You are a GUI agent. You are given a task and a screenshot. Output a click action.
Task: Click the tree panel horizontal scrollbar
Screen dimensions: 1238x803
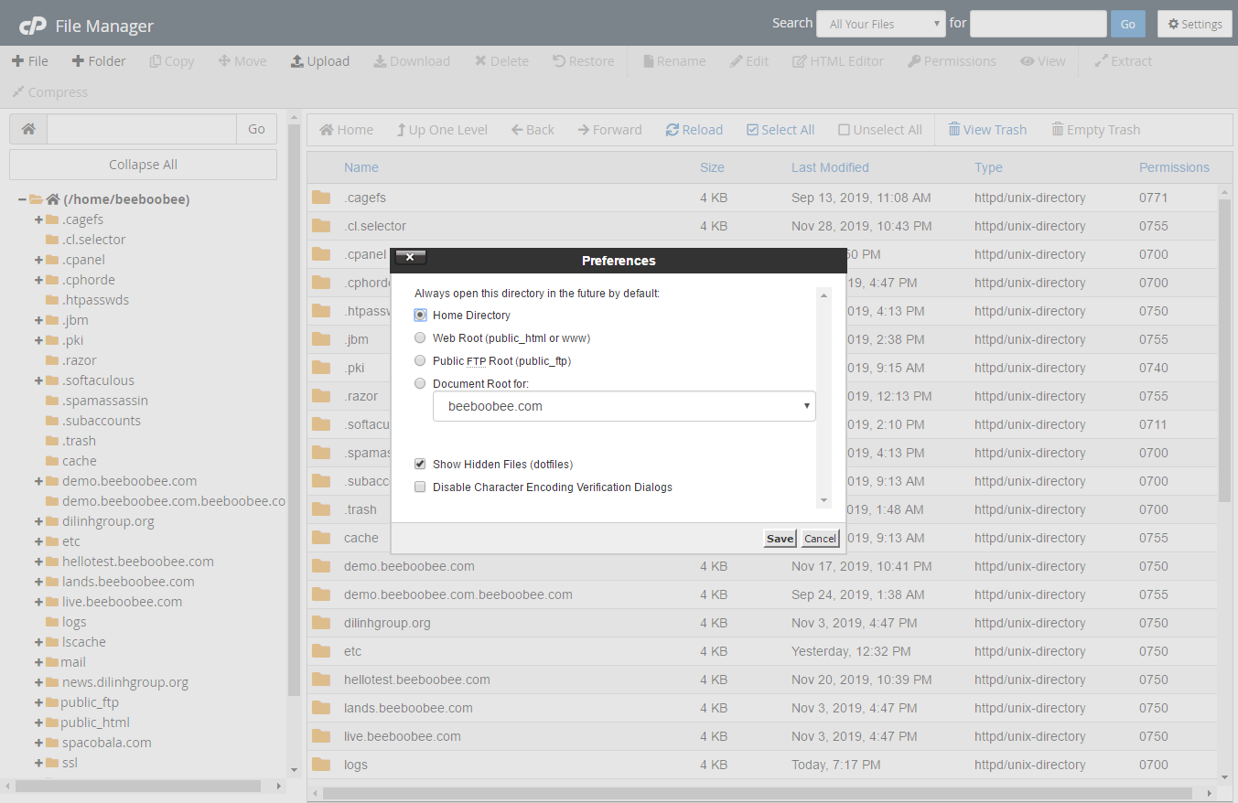click(x=138, y=786)
